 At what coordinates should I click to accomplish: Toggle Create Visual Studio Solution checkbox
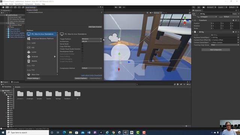point(82,49)
